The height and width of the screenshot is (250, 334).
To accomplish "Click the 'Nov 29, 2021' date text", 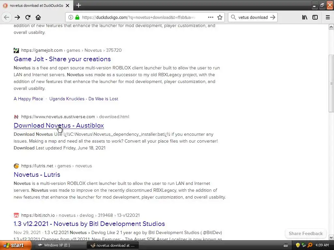I will [x=27, y=232].
